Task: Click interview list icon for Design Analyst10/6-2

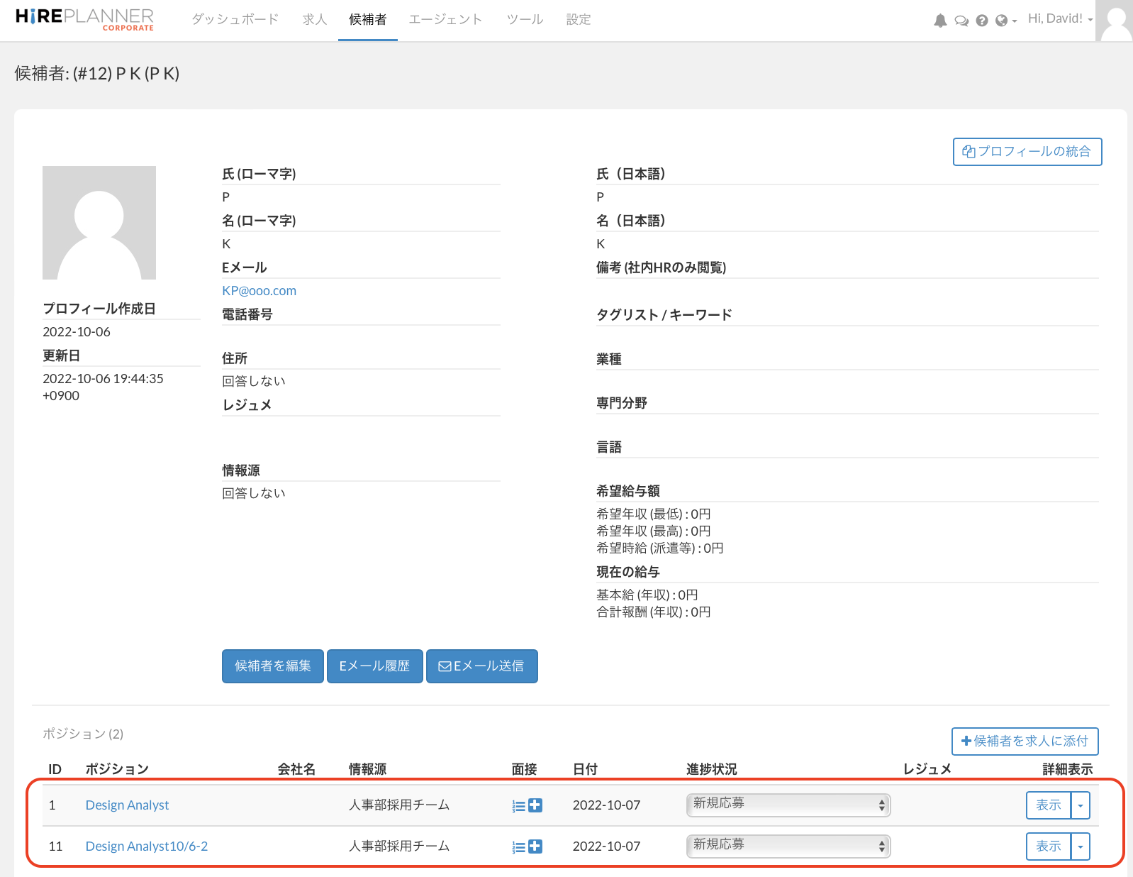Action: (x=518, y=847)
